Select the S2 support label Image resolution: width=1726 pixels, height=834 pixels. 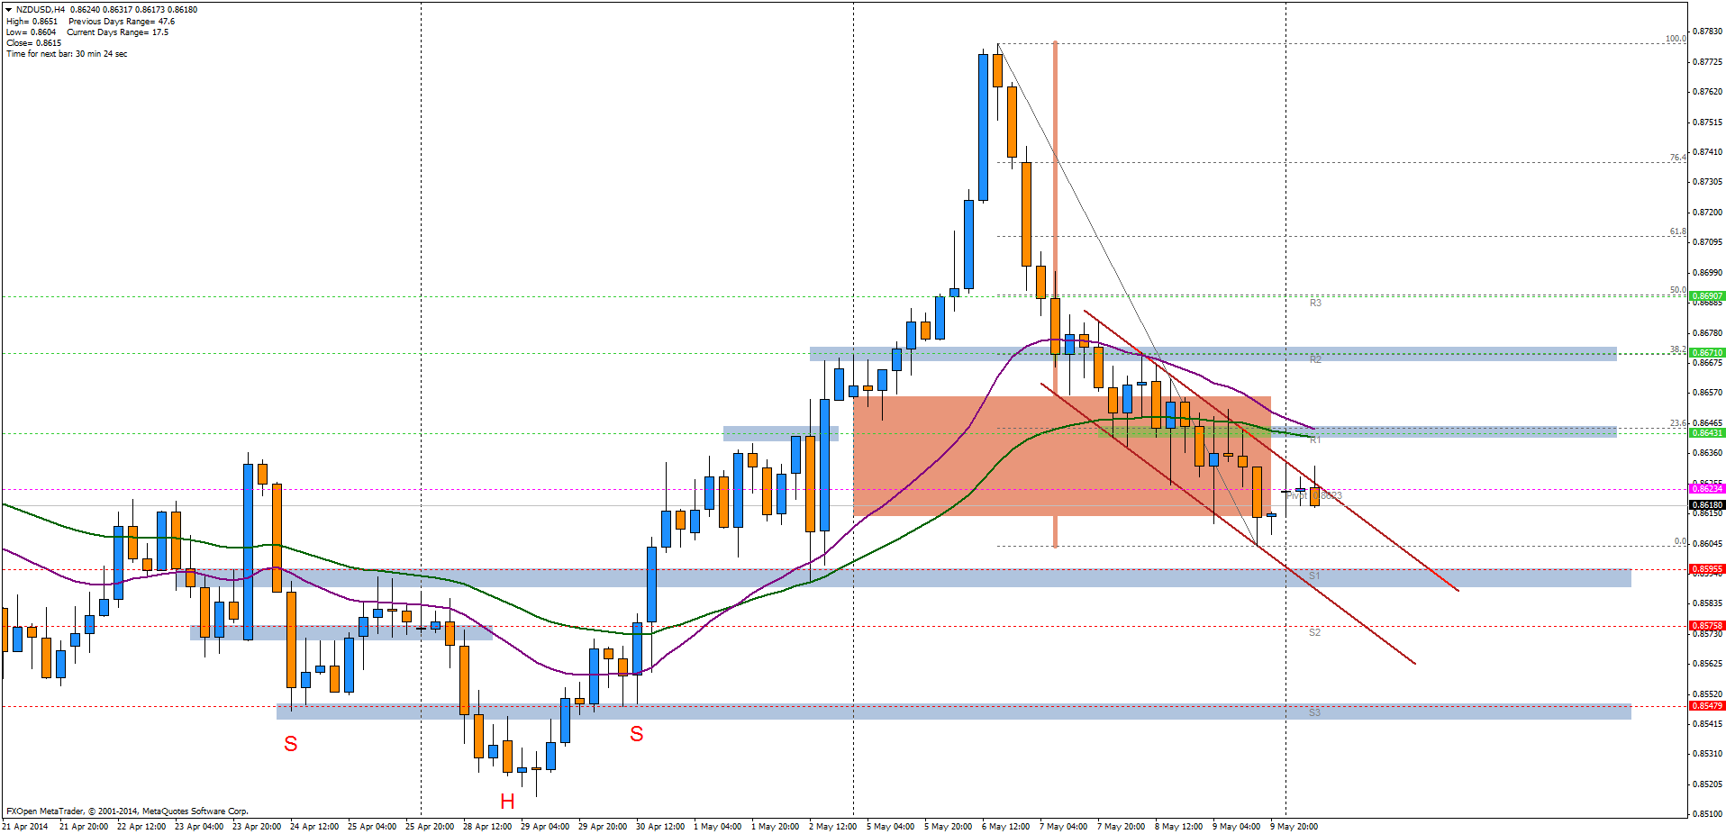pyautogui.click(x=1314, y=632)
